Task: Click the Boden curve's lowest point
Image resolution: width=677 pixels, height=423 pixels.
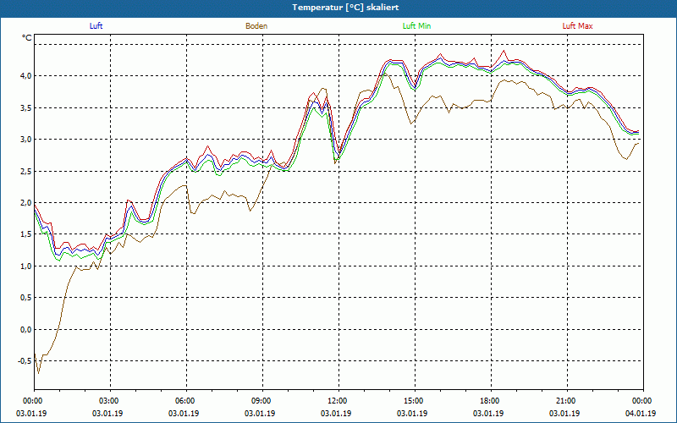Action: tap(38, 374)
